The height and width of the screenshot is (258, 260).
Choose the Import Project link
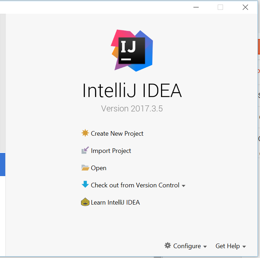click(111, 151)
